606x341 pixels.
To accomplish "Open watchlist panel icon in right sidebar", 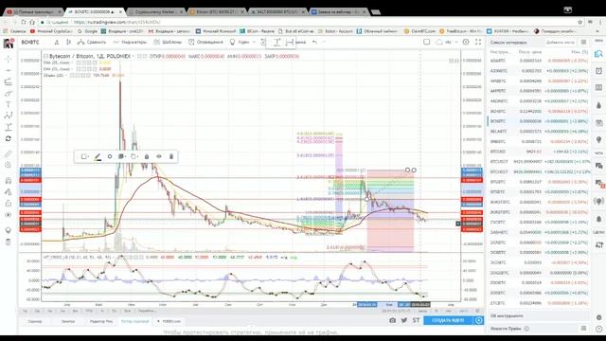I will coord(598,54).
